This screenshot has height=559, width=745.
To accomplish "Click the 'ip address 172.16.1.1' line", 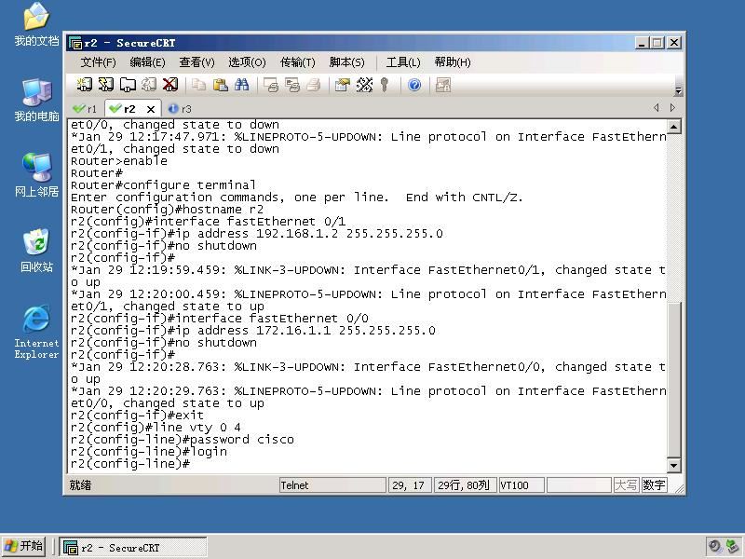I will [252, 331].
